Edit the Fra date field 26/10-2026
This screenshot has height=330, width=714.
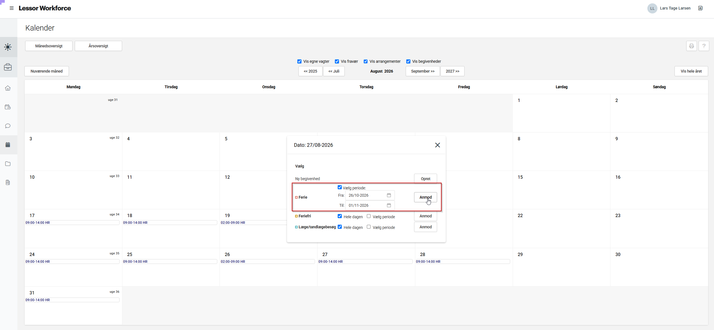tap(370, 195)
